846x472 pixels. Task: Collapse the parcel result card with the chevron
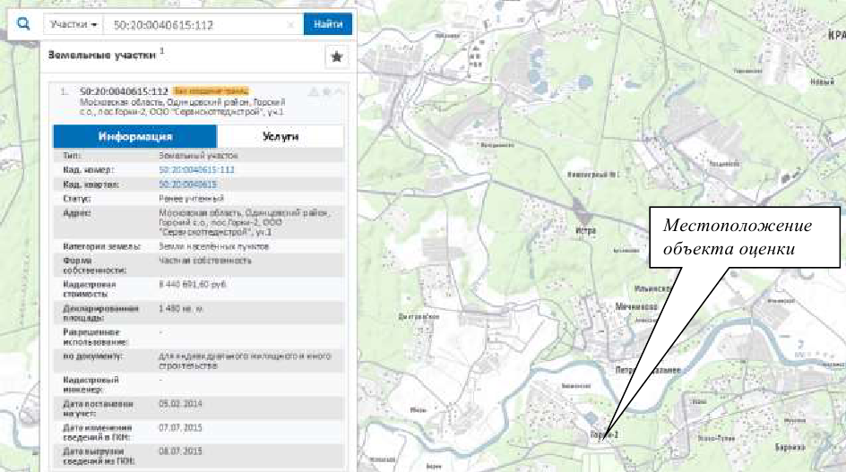pyautogui.click(x=338, y=91)
